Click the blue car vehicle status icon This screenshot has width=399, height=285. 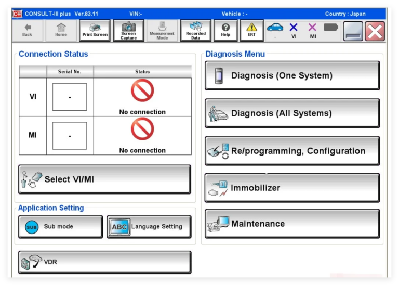[275, 27]
